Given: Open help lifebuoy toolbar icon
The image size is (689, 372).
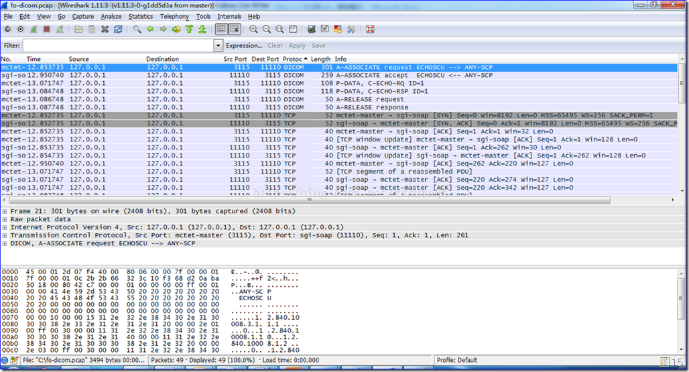Looking at the screenshot, I should coord(370,29).
